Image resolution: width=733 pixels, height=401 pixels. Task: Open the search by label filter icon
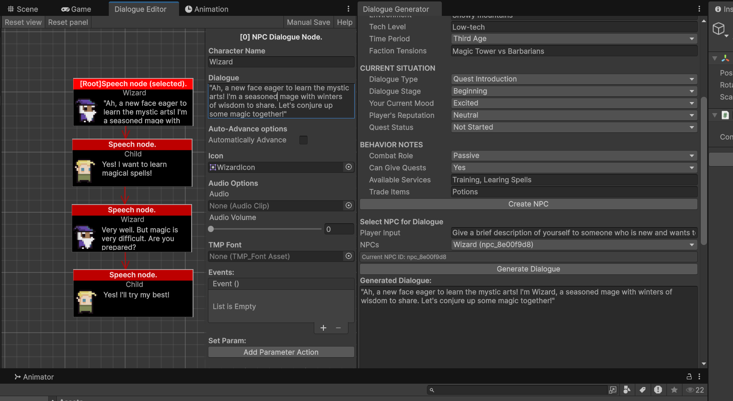click(x=643, y=390)
